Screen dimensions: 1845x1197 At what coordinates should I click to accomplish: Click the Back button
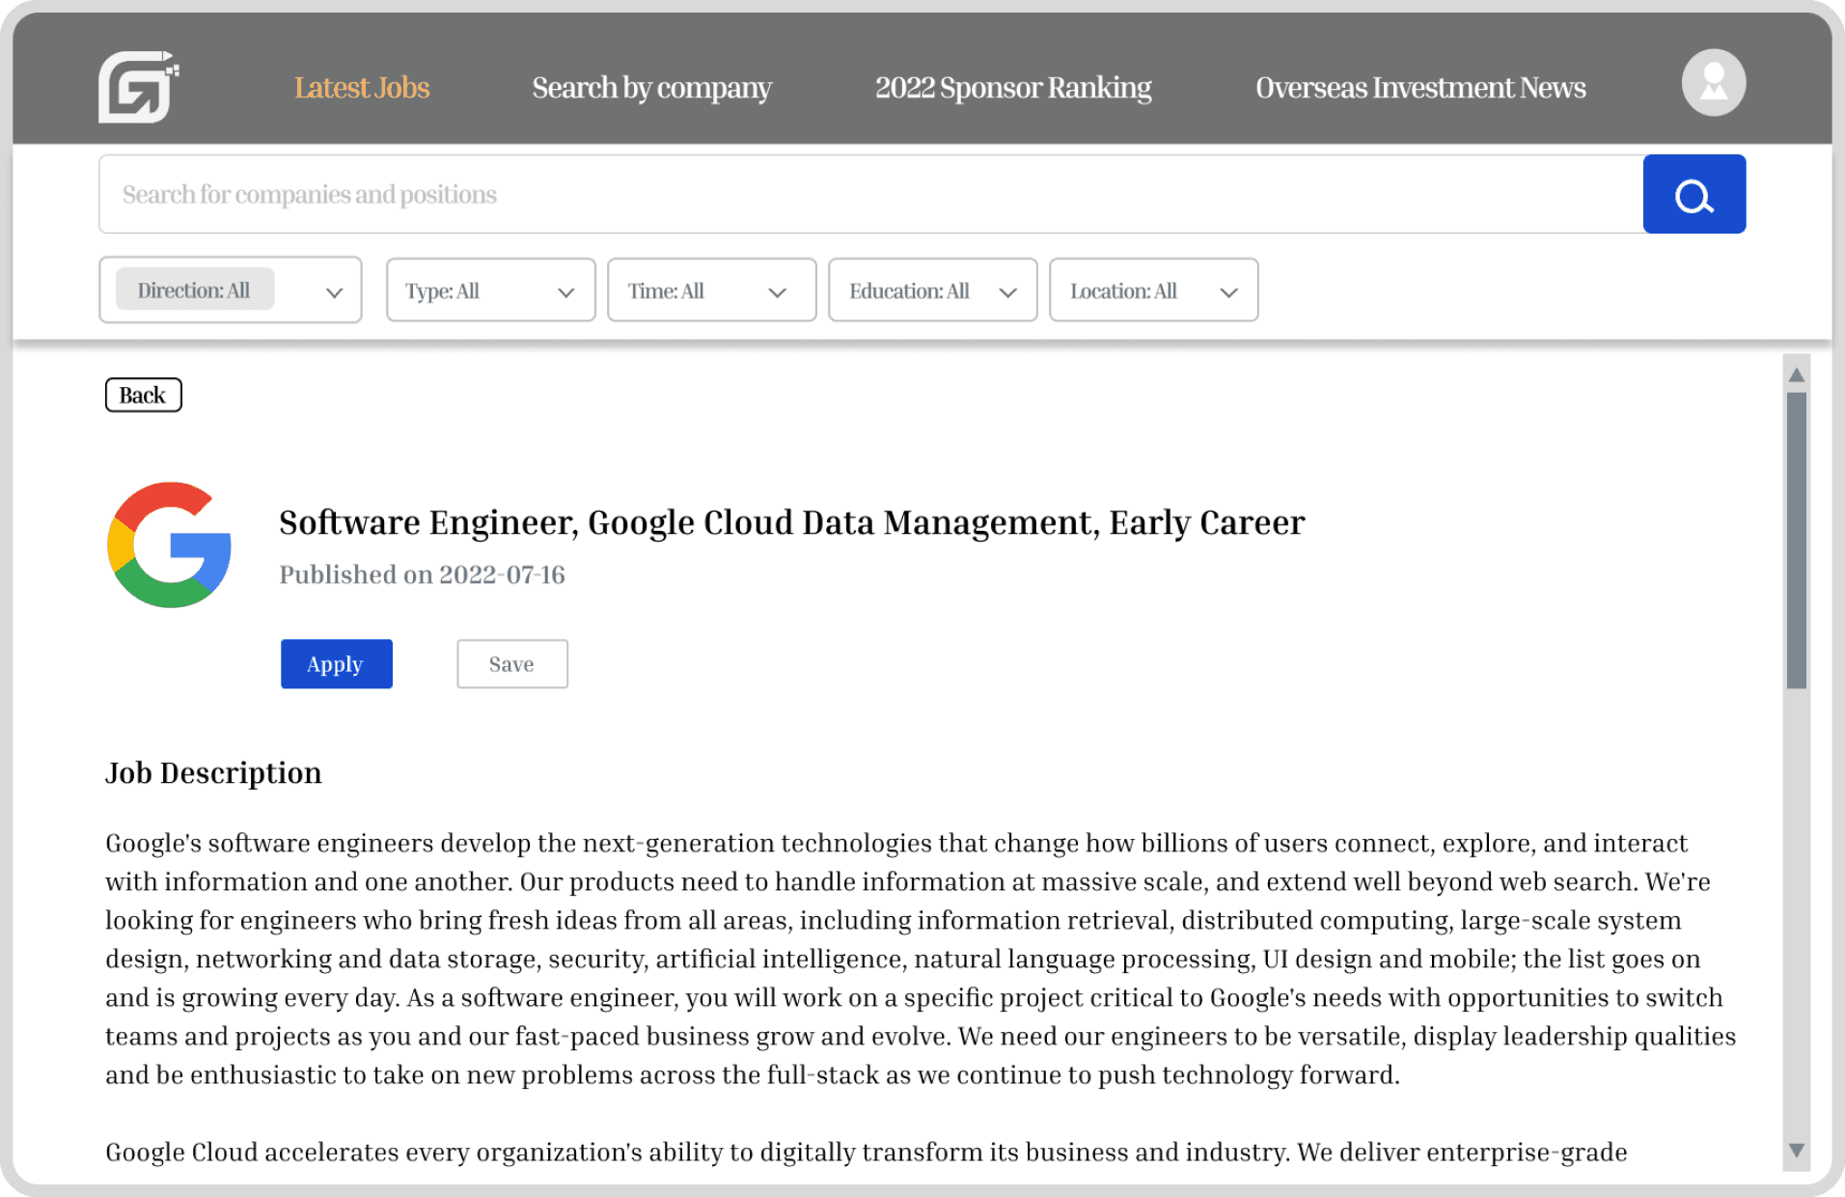[143, 395]
